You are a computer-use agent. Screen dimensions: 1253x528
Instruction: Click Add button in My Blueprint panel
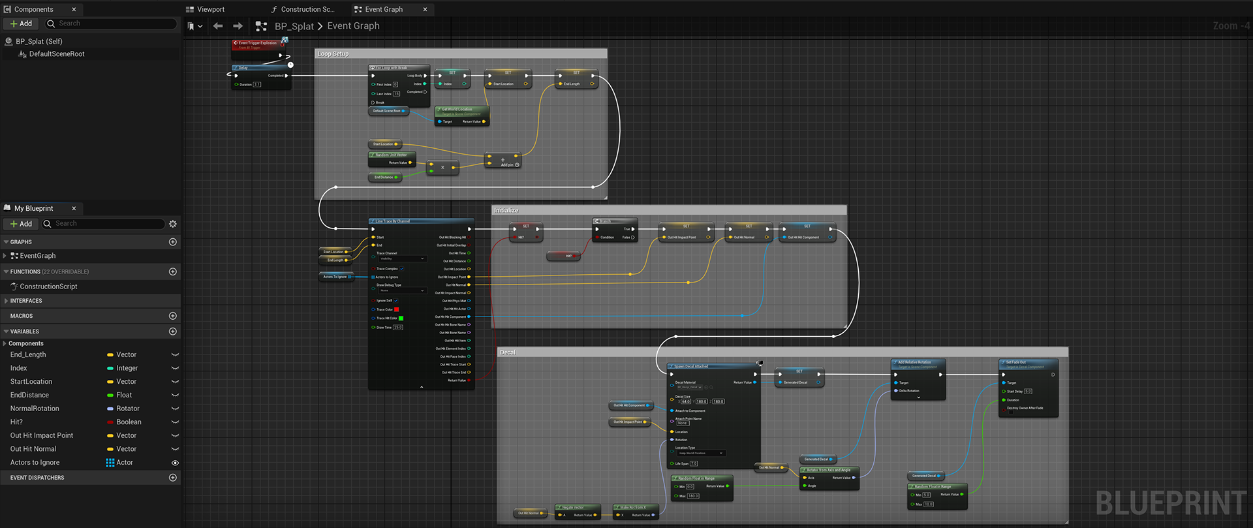pyautogui.click(x=21, y=224)
